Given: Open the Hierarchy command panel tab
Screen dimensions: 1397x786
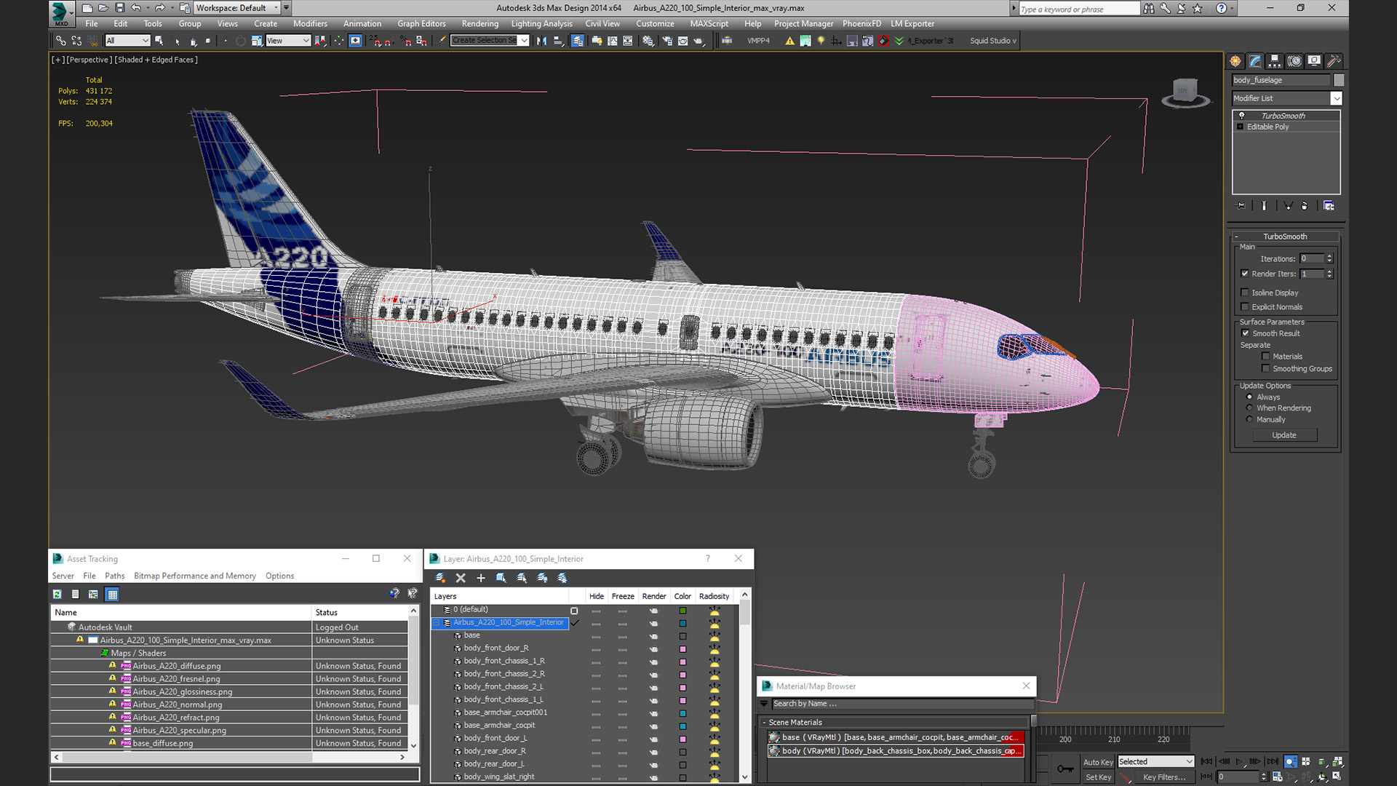Looking at the screenshot, I should pyautogui.click(x=1275, y=61).
